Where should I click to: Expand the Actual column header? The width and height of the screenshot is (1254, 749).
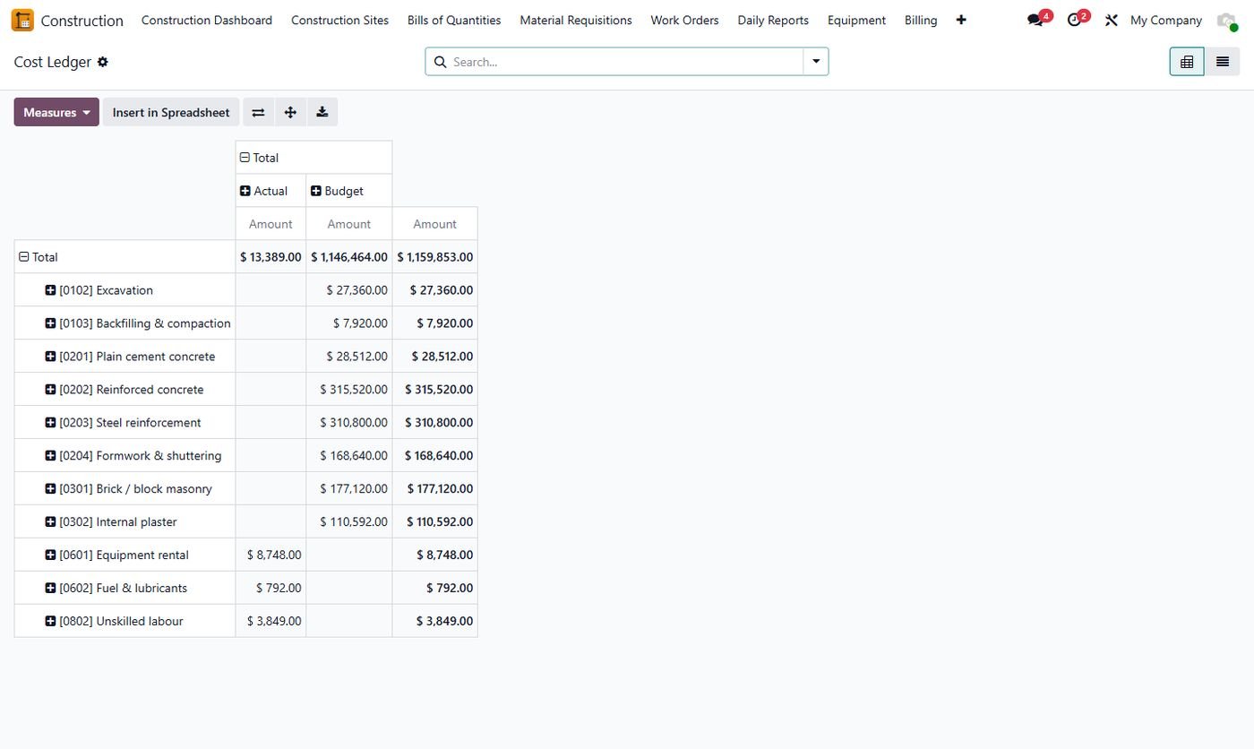[271, 191]
